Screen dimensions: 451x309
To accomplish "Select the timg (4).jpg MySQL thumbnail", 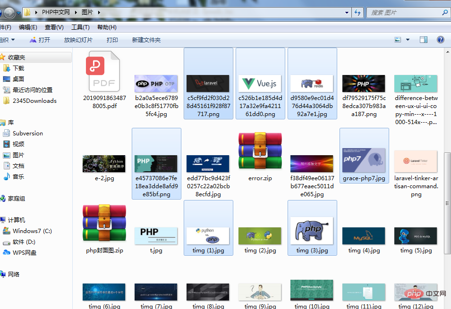I will pos(364,236).
